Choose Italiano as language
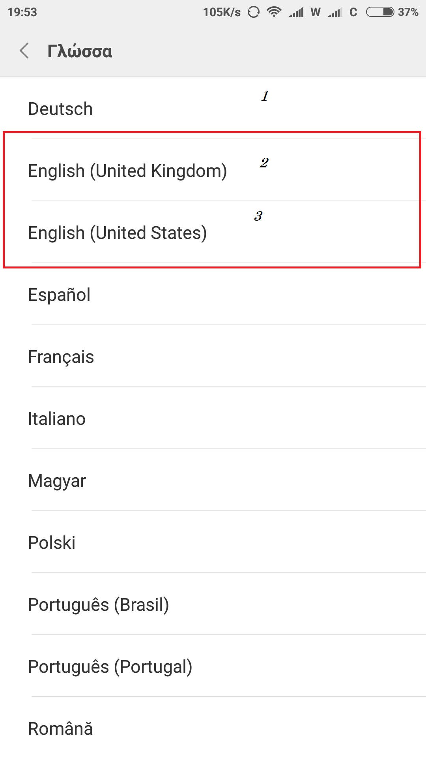Viewport: 426px width, 758px height. (x=57, y=419)
